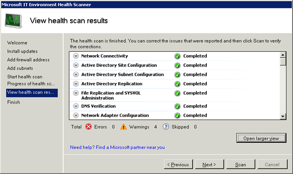Click the green check for Network Connectivity
This screenshot has height=174, width=293.
pos(177,56)
